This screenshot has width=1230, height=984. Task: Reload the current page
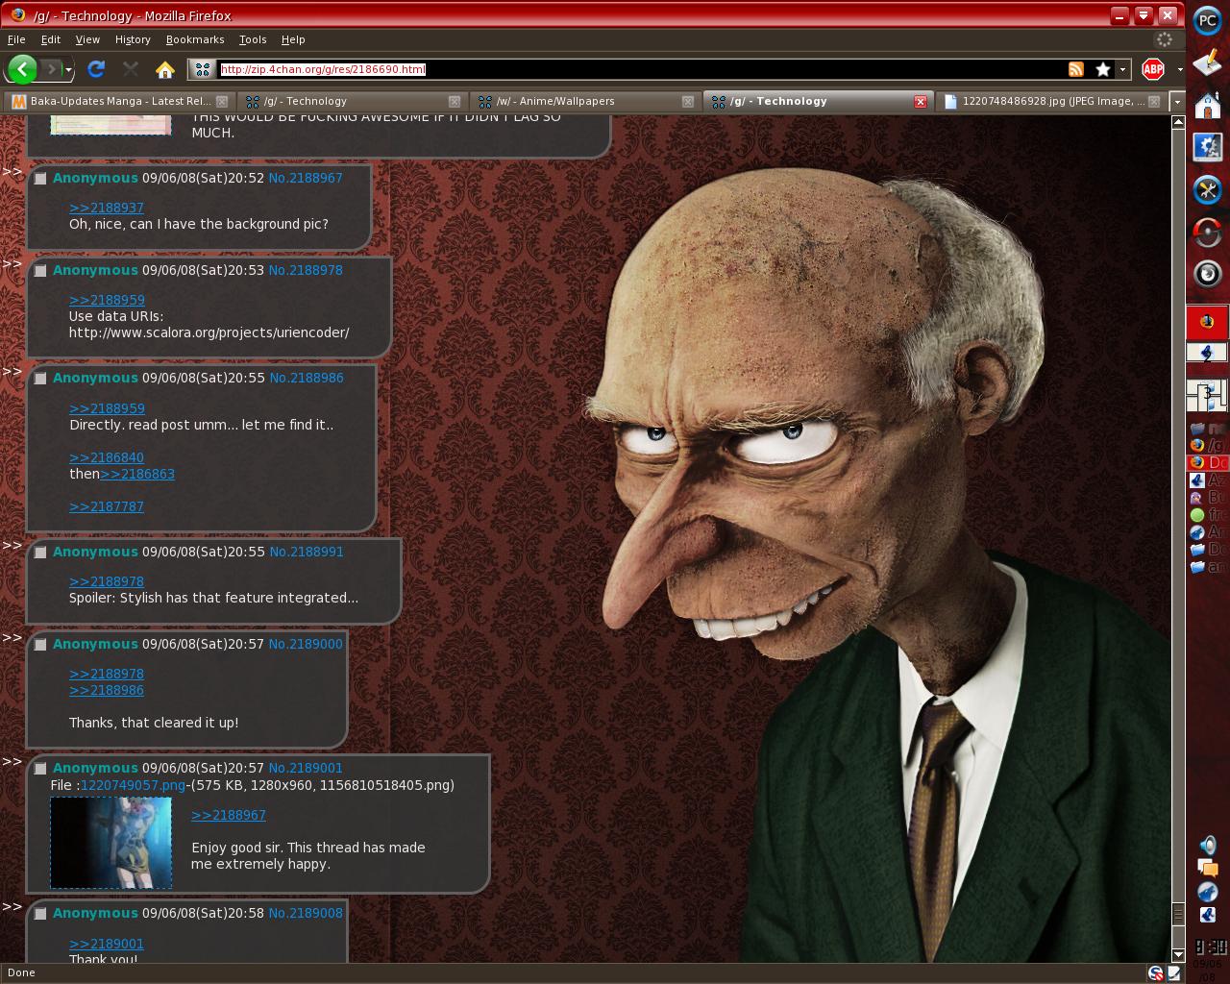click(x=95, y=69)
